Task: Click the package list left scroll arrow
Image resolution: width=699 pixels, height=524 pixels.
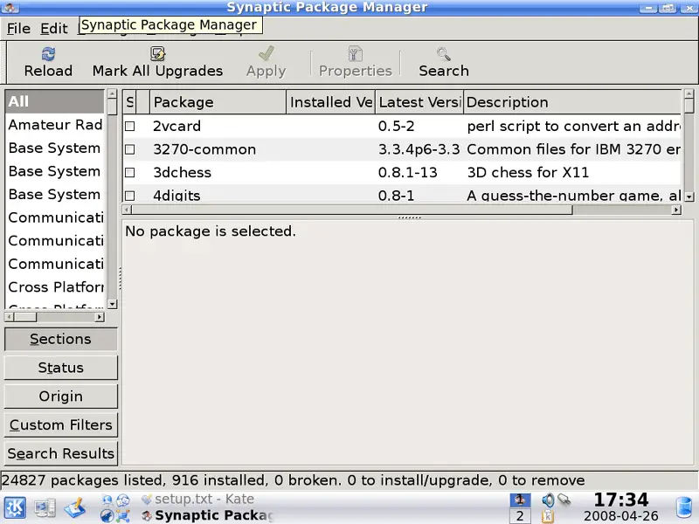Action: [x=127, y=210]
